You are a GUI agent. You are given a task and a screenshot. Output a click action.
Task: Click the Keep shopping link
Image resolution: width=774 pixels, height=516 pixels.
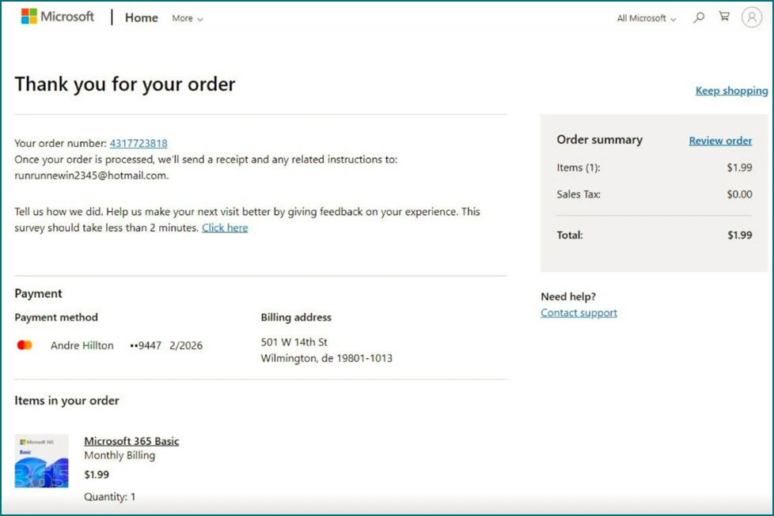point(731,91)
